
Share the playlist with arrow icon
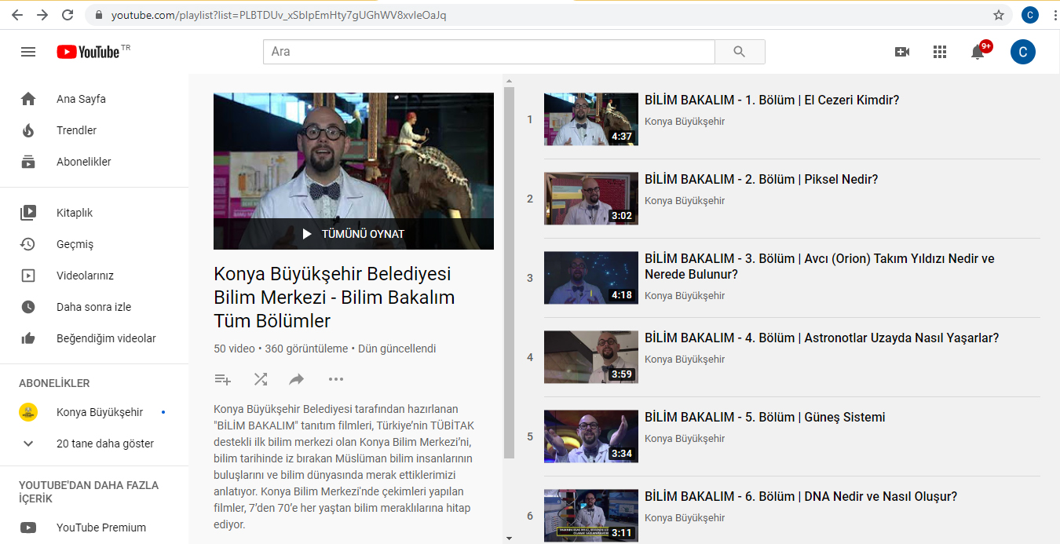point(297,379)
